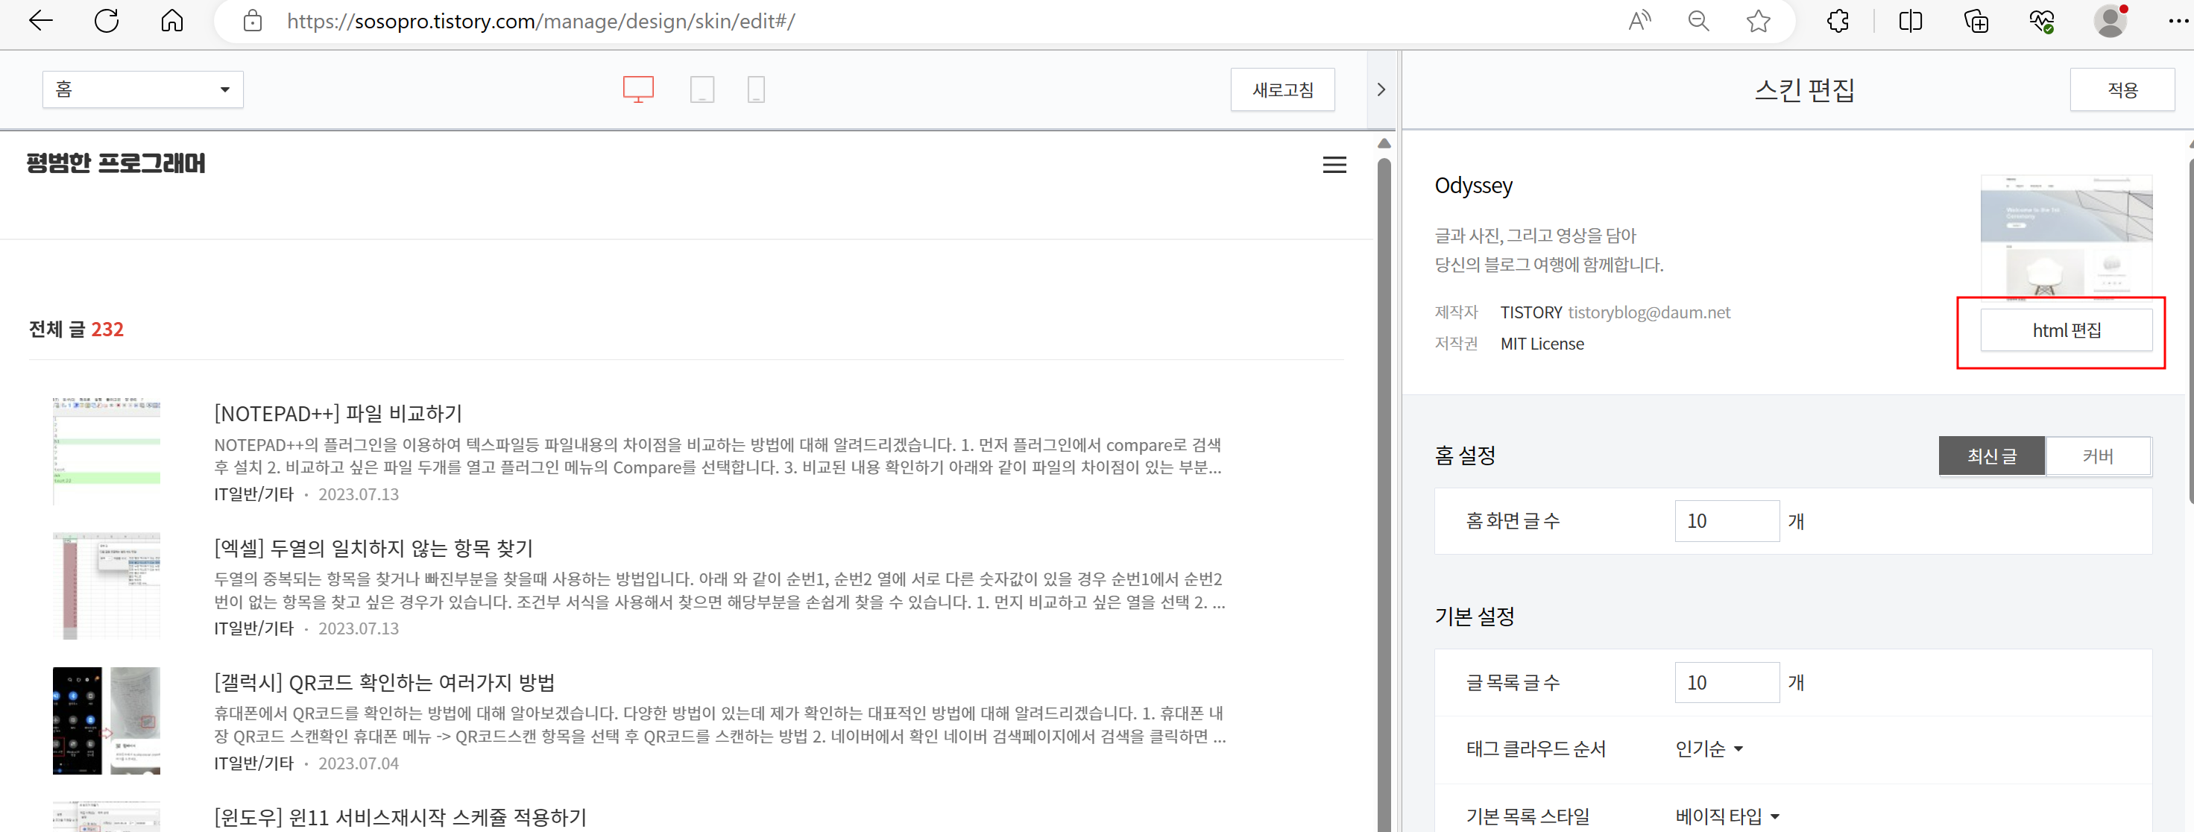Select the 최신글 home setting toggle
2194x832 pixels.
tap(1991, 456)
